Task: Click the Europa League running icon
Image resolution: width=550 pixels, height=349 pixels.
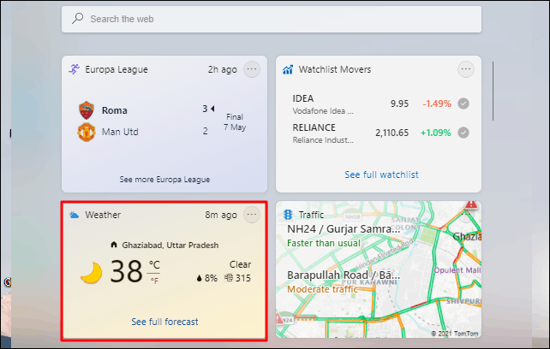Action: (x=74, y=69)
